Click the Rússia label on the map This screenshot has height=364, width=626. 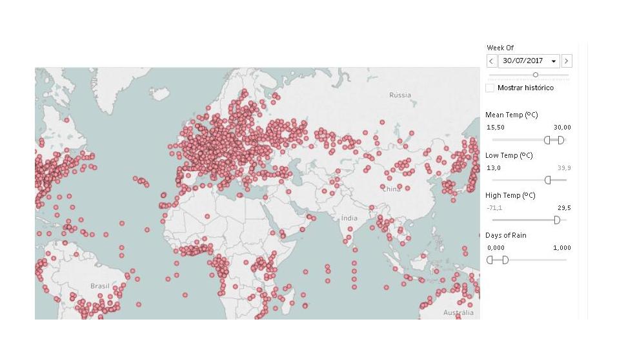[399, 95]
